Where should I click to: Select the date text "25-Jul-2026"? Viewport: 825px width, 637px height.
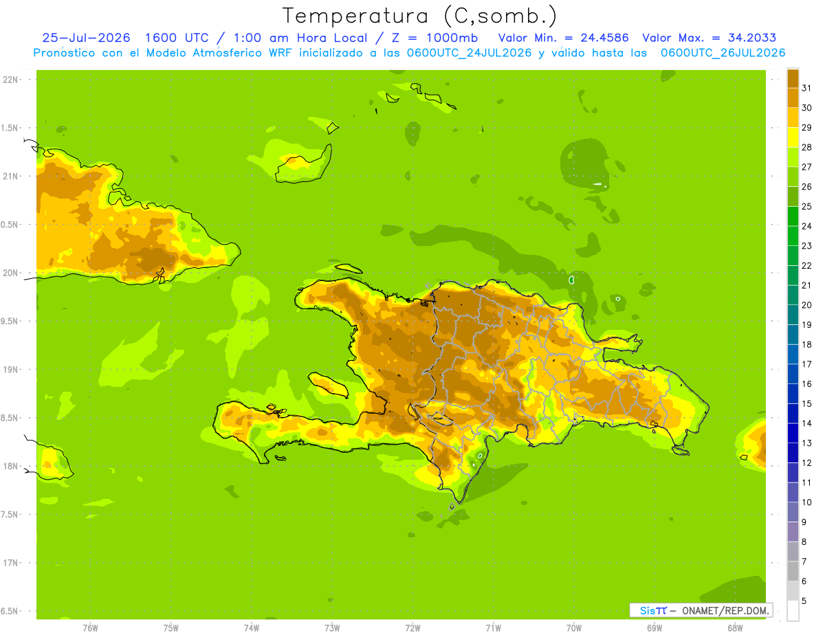(86, 38)
